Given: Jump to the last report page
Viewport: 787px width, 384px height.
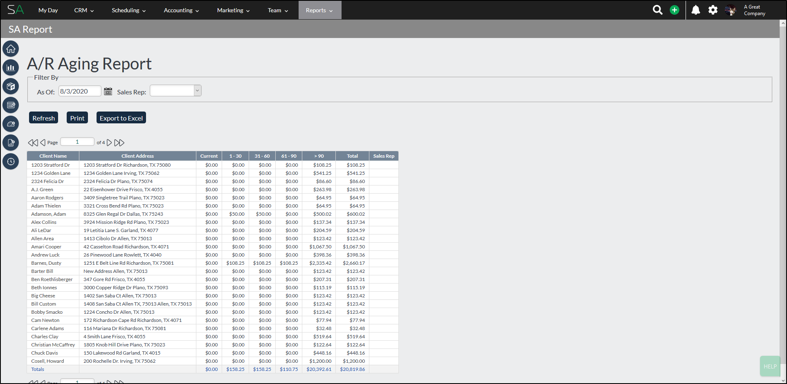Looking at the screenshot, I should [x=119, y=143].
